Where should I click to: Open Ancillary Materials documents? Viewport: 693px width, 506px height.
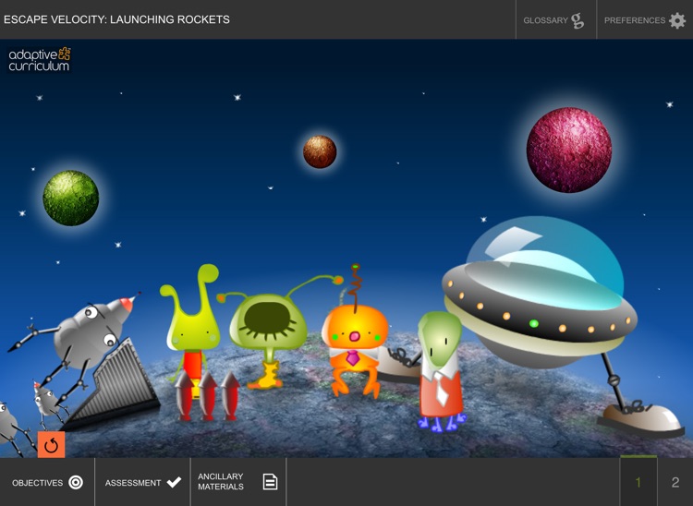click(x=238, y=482)
